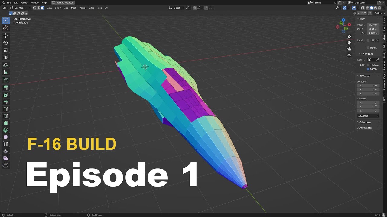Open the viewport shading options arrow

tap(383, 8)
